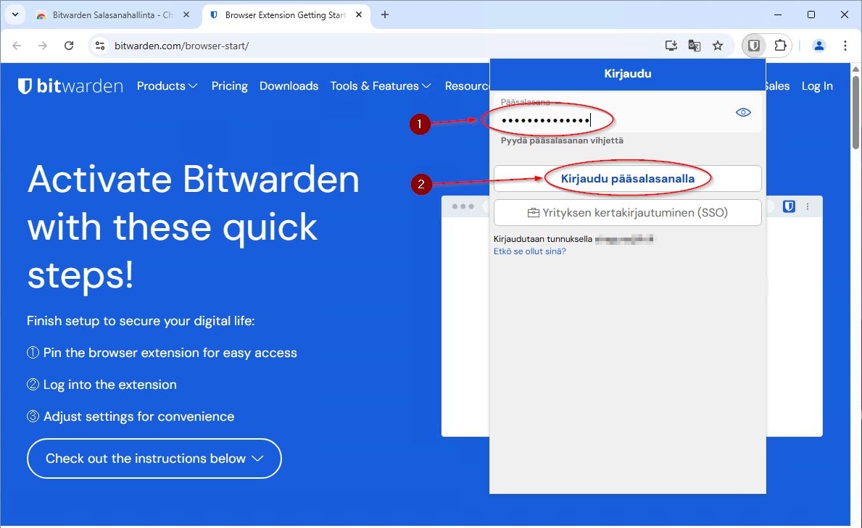This screenshot has width=862, height=528.
Task: Open a new browser tab
Action: click(385, 14)
